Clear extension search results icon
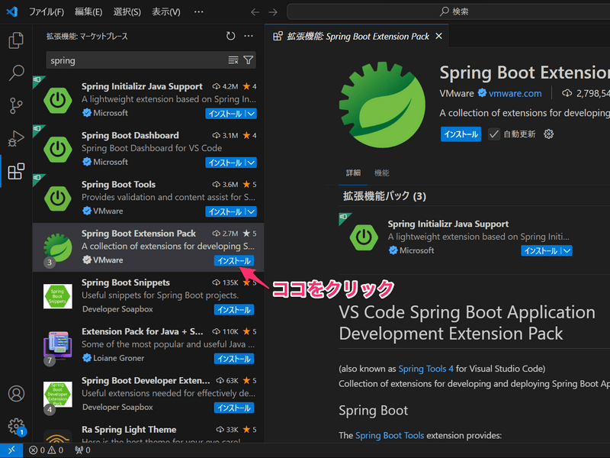 coord(233,60)
